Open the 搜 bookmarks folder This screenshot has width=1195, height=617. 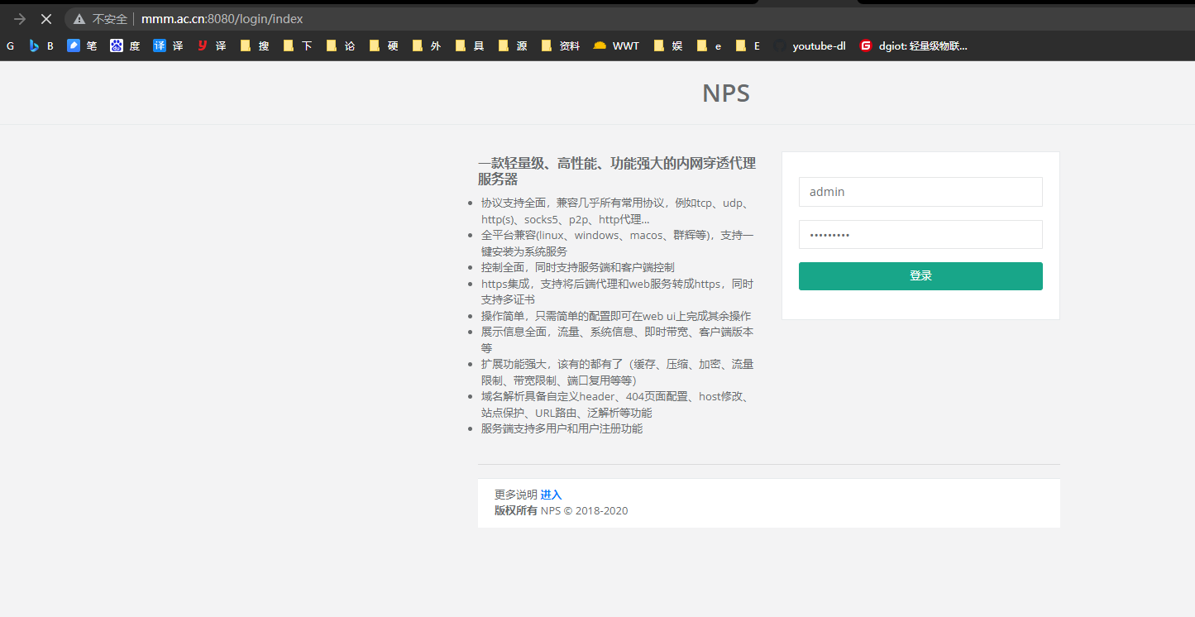(x=254, y=45)
